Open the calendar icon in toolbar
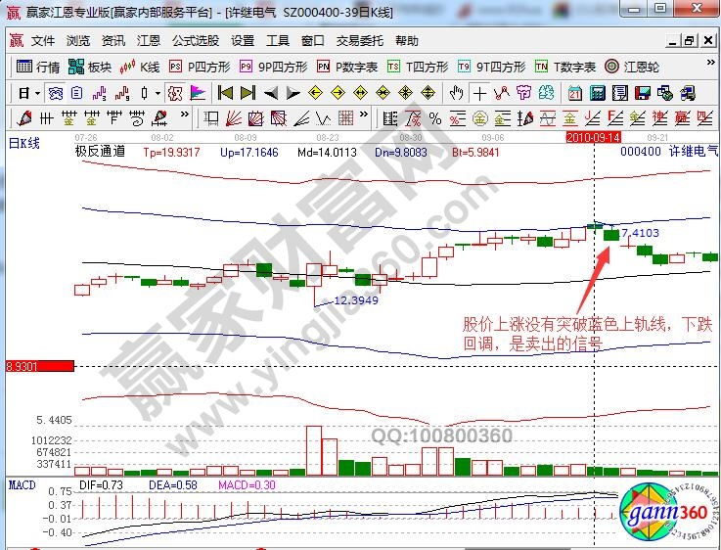The image size is (721, 550). (x=574, y=93)
